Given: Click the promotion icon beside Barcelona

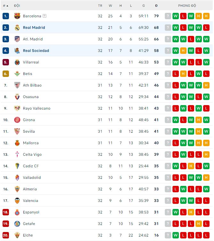Looking at the screenshot, I should (x=44, y=16).
